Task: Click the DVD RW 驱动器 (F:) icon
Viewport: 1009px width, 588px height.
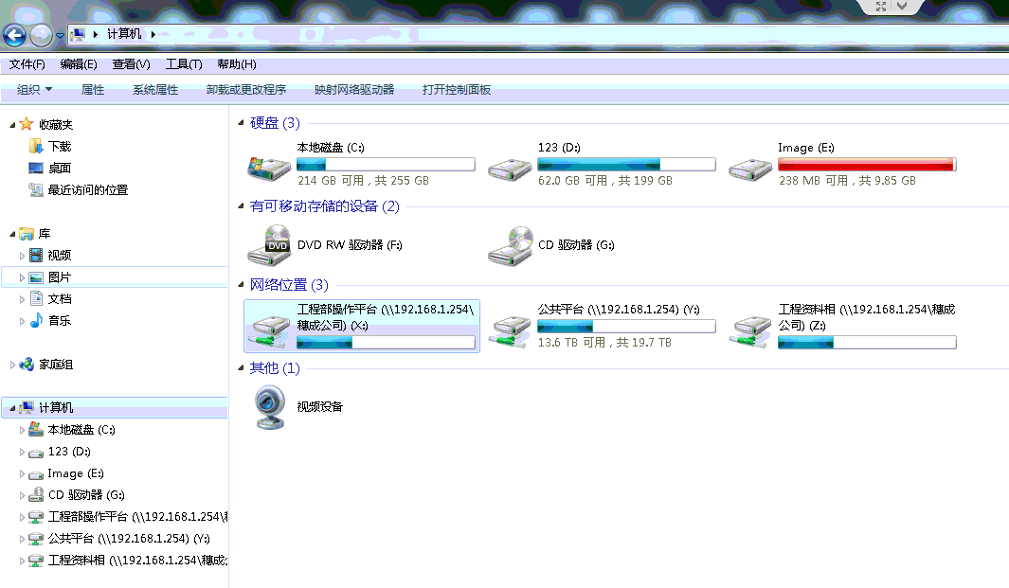Action: click(x=270, y=245)
